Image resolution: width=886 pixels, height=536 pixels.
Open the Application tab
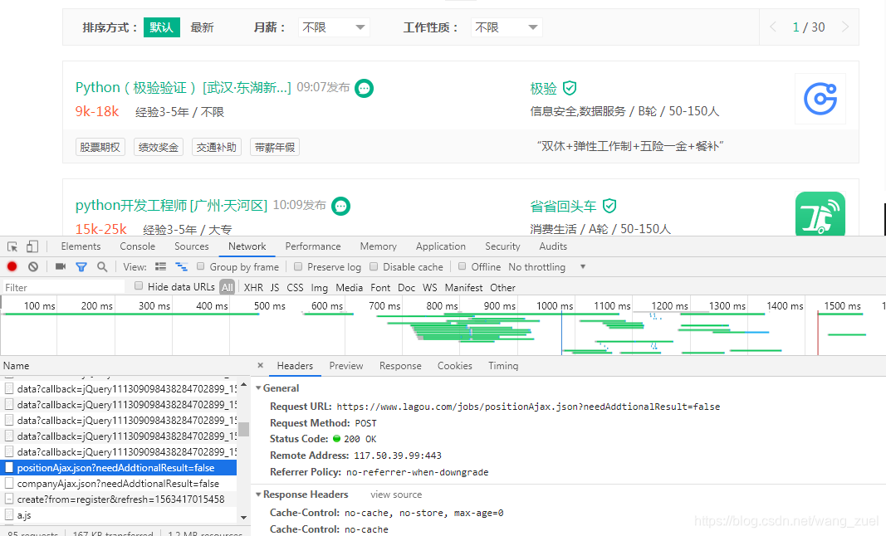[x=441, y=246]
